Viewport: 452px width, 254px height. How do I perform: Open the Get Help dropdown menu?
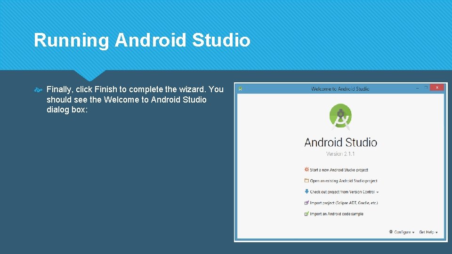coord(428,232)
